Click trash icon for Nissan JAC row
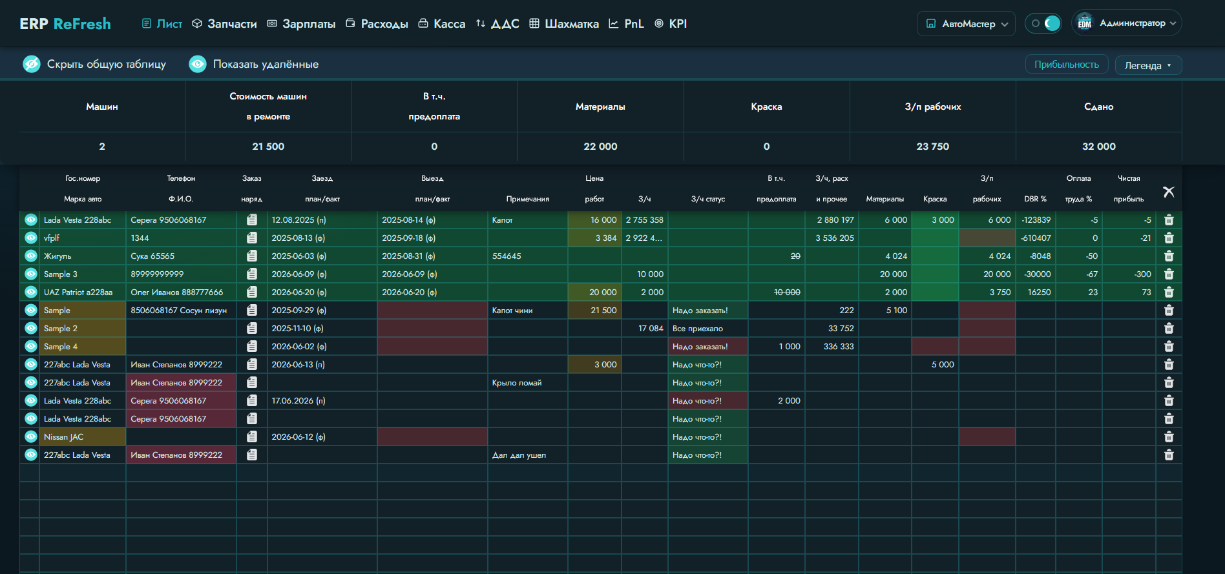Image resolution: width=1225 pixels, height=574 pixels. [1169, 437]
